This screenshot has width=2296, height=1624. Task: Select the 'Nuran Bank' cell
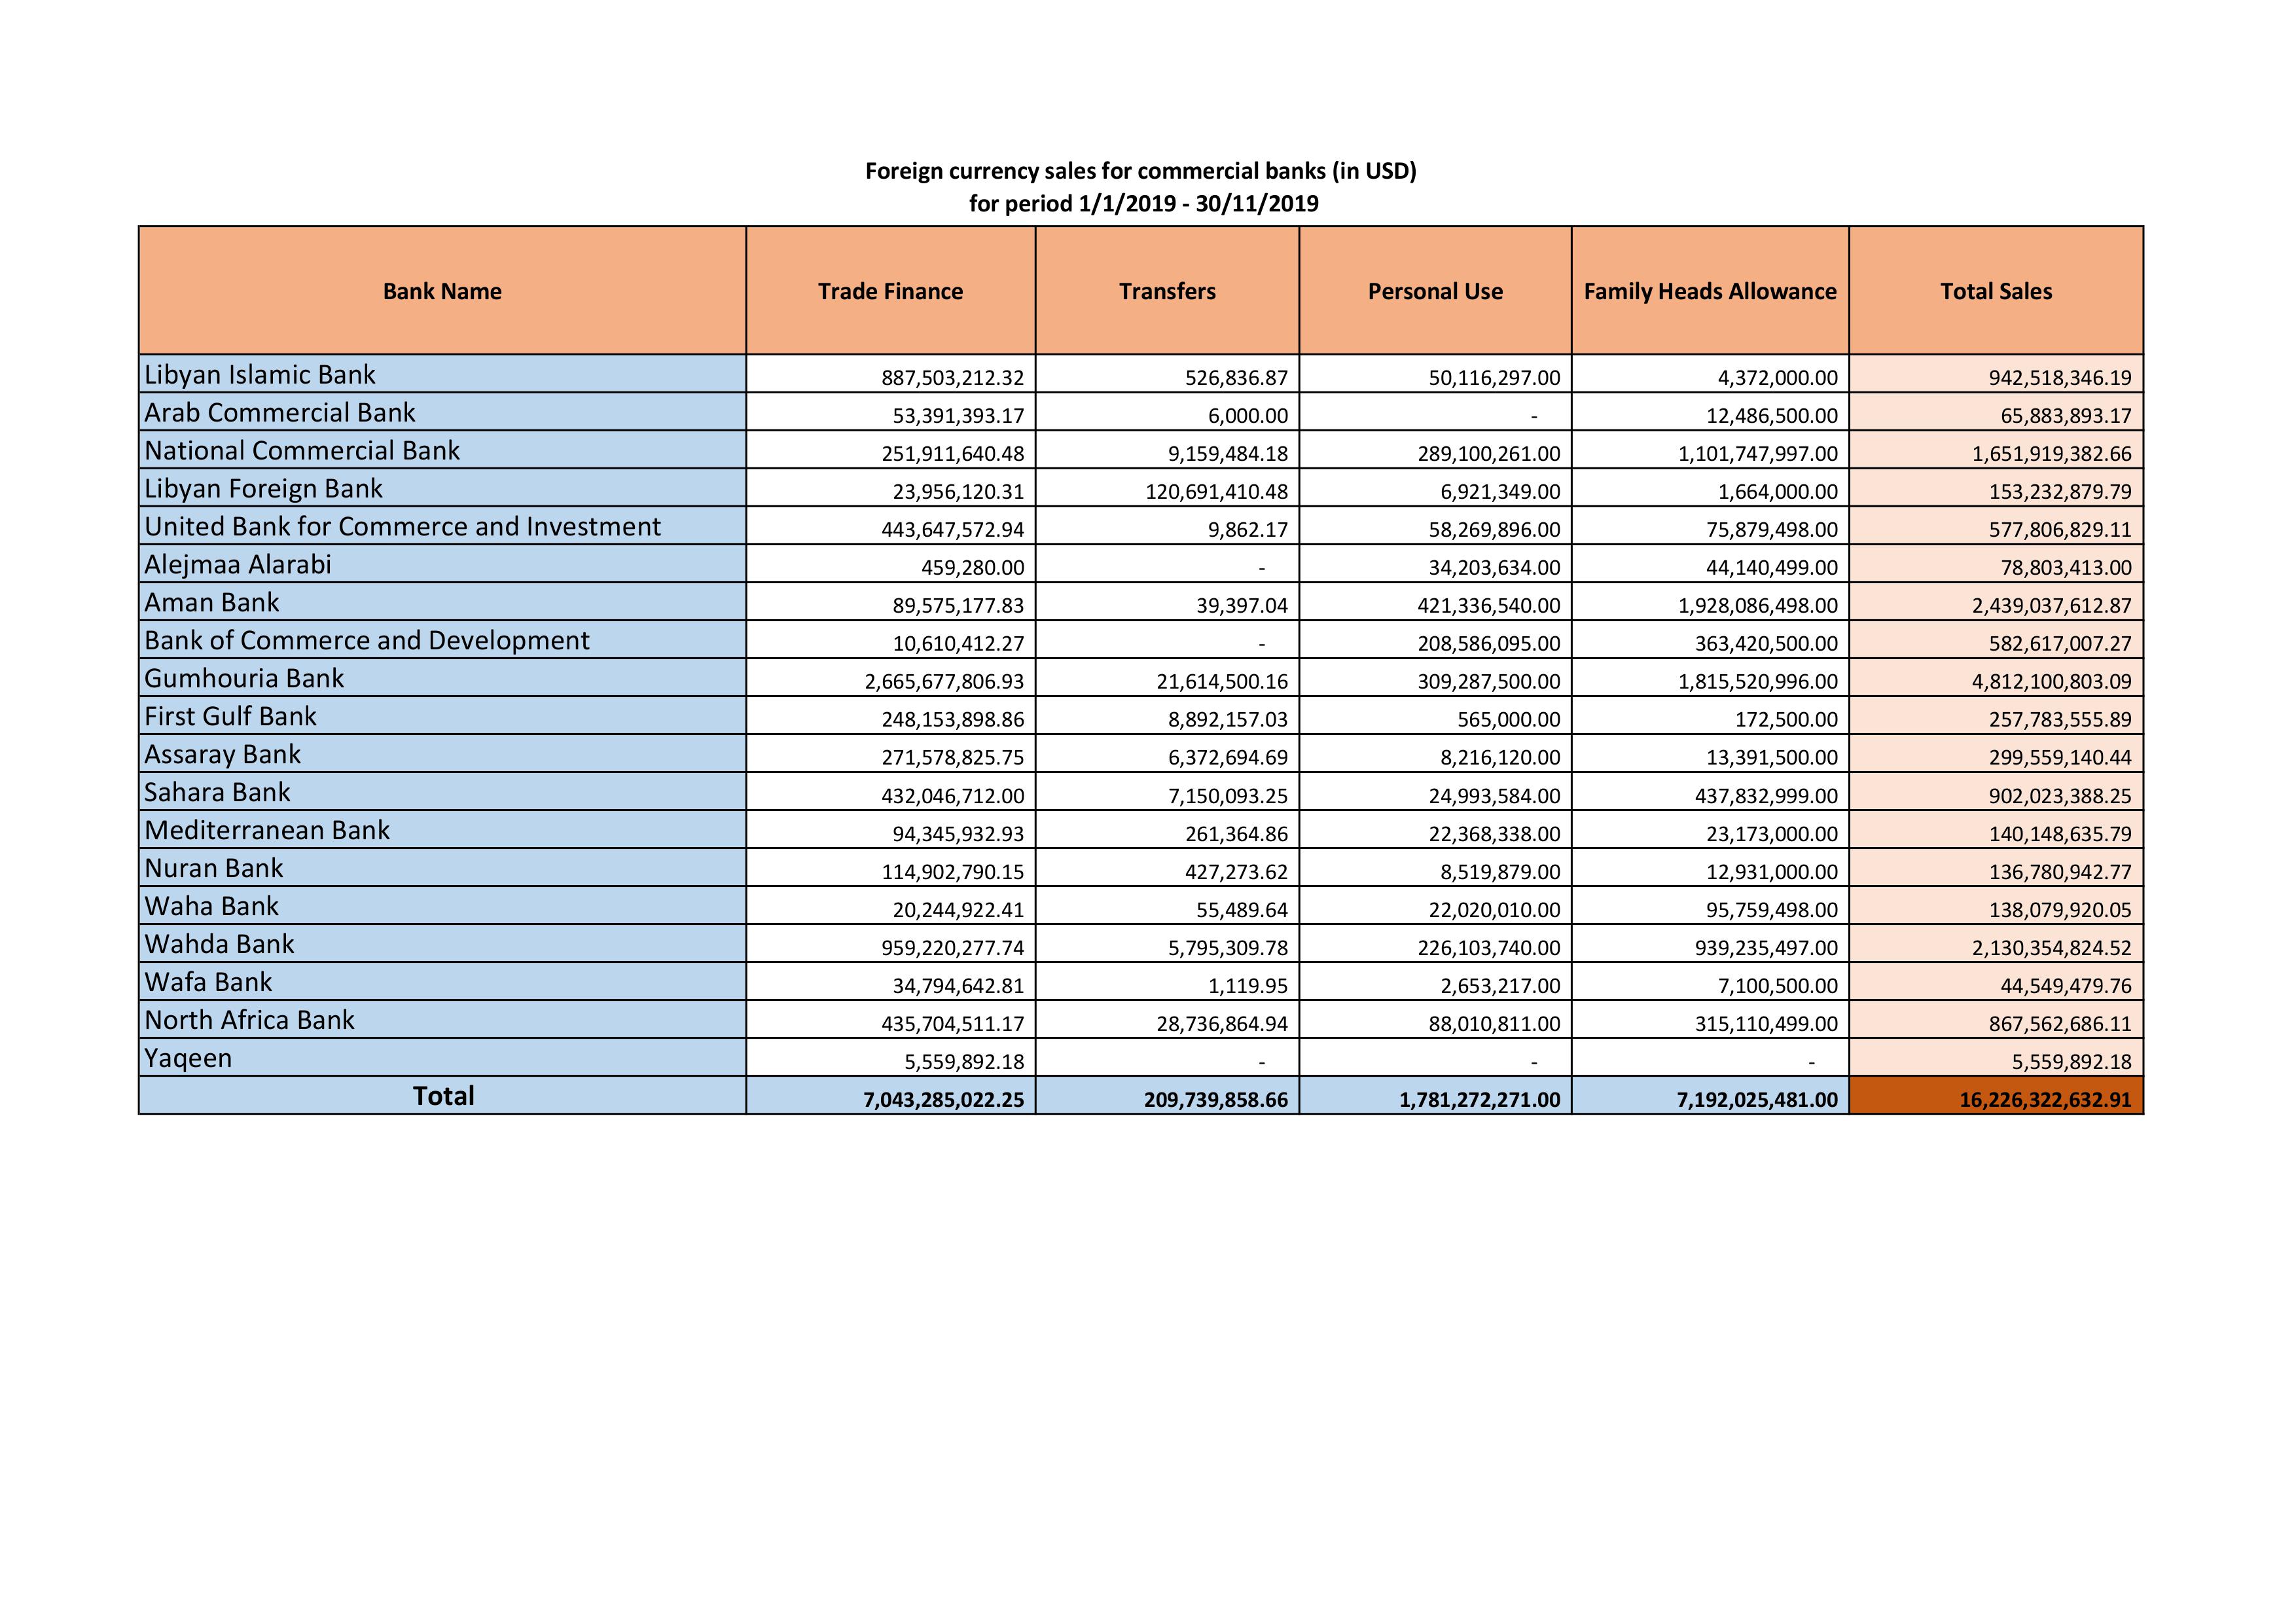point(442,868)
